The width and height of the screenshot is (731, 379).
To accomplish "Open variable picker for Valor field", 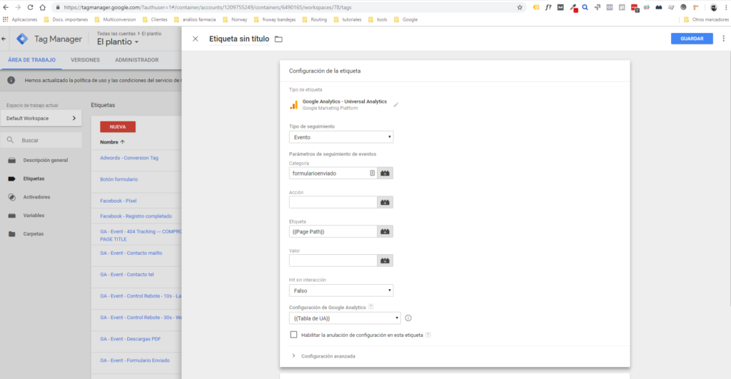I will tap(385, 261).
